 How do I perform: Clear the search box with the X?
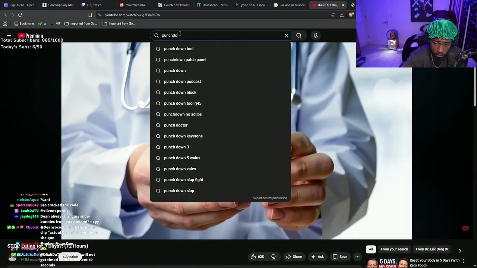click(287, 35)
